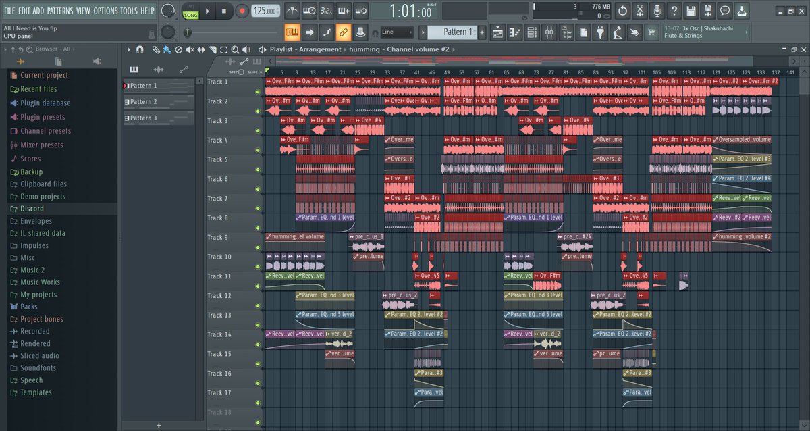
Task: Click the red Record button
Action: point(242,11)
